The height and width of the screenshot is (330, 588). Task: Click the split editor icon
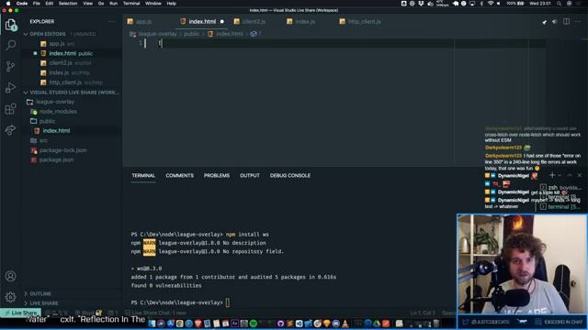[x=566, y=22]
